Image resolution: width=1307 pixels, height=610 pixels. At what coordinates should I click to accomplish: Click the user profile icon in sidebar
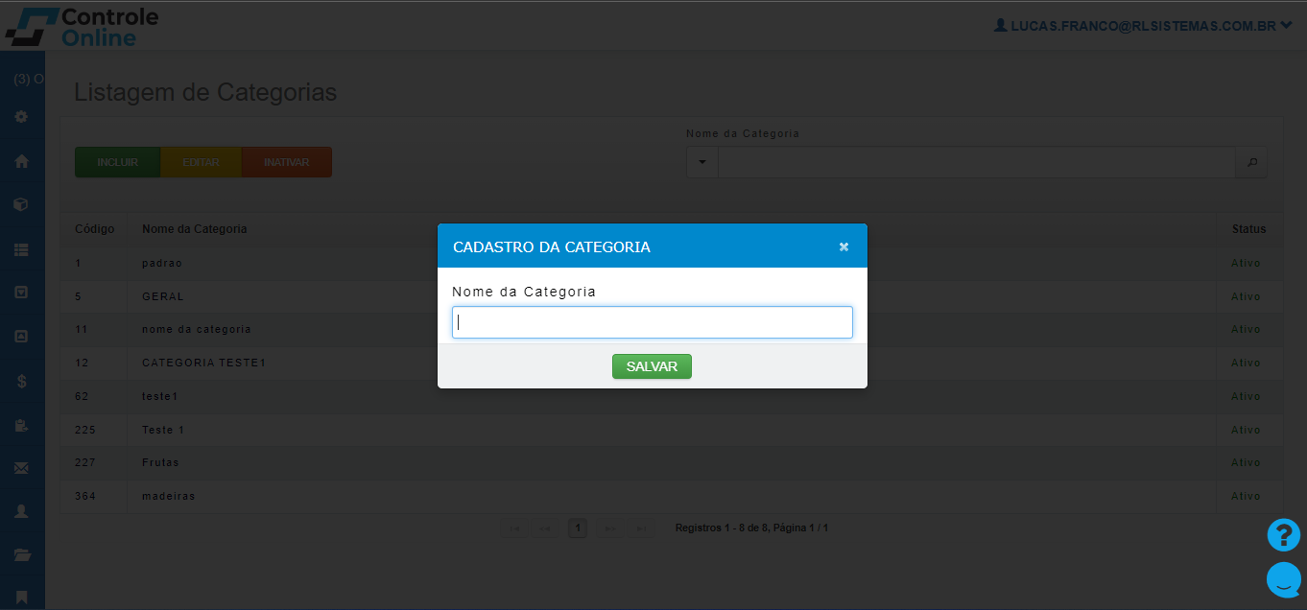pyautogui.click(x=21, y=511)
